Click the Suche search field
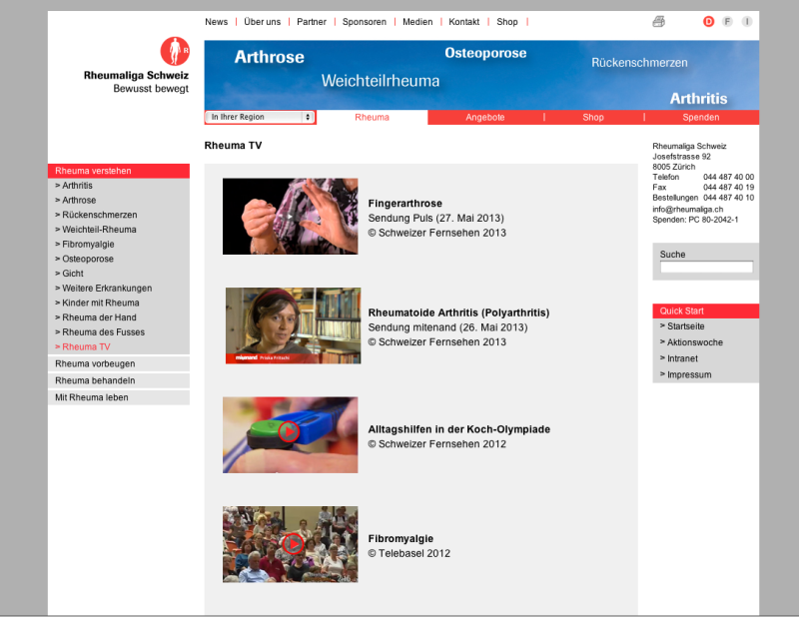This screenshot has height=617, width=799. tap(706, 268)
